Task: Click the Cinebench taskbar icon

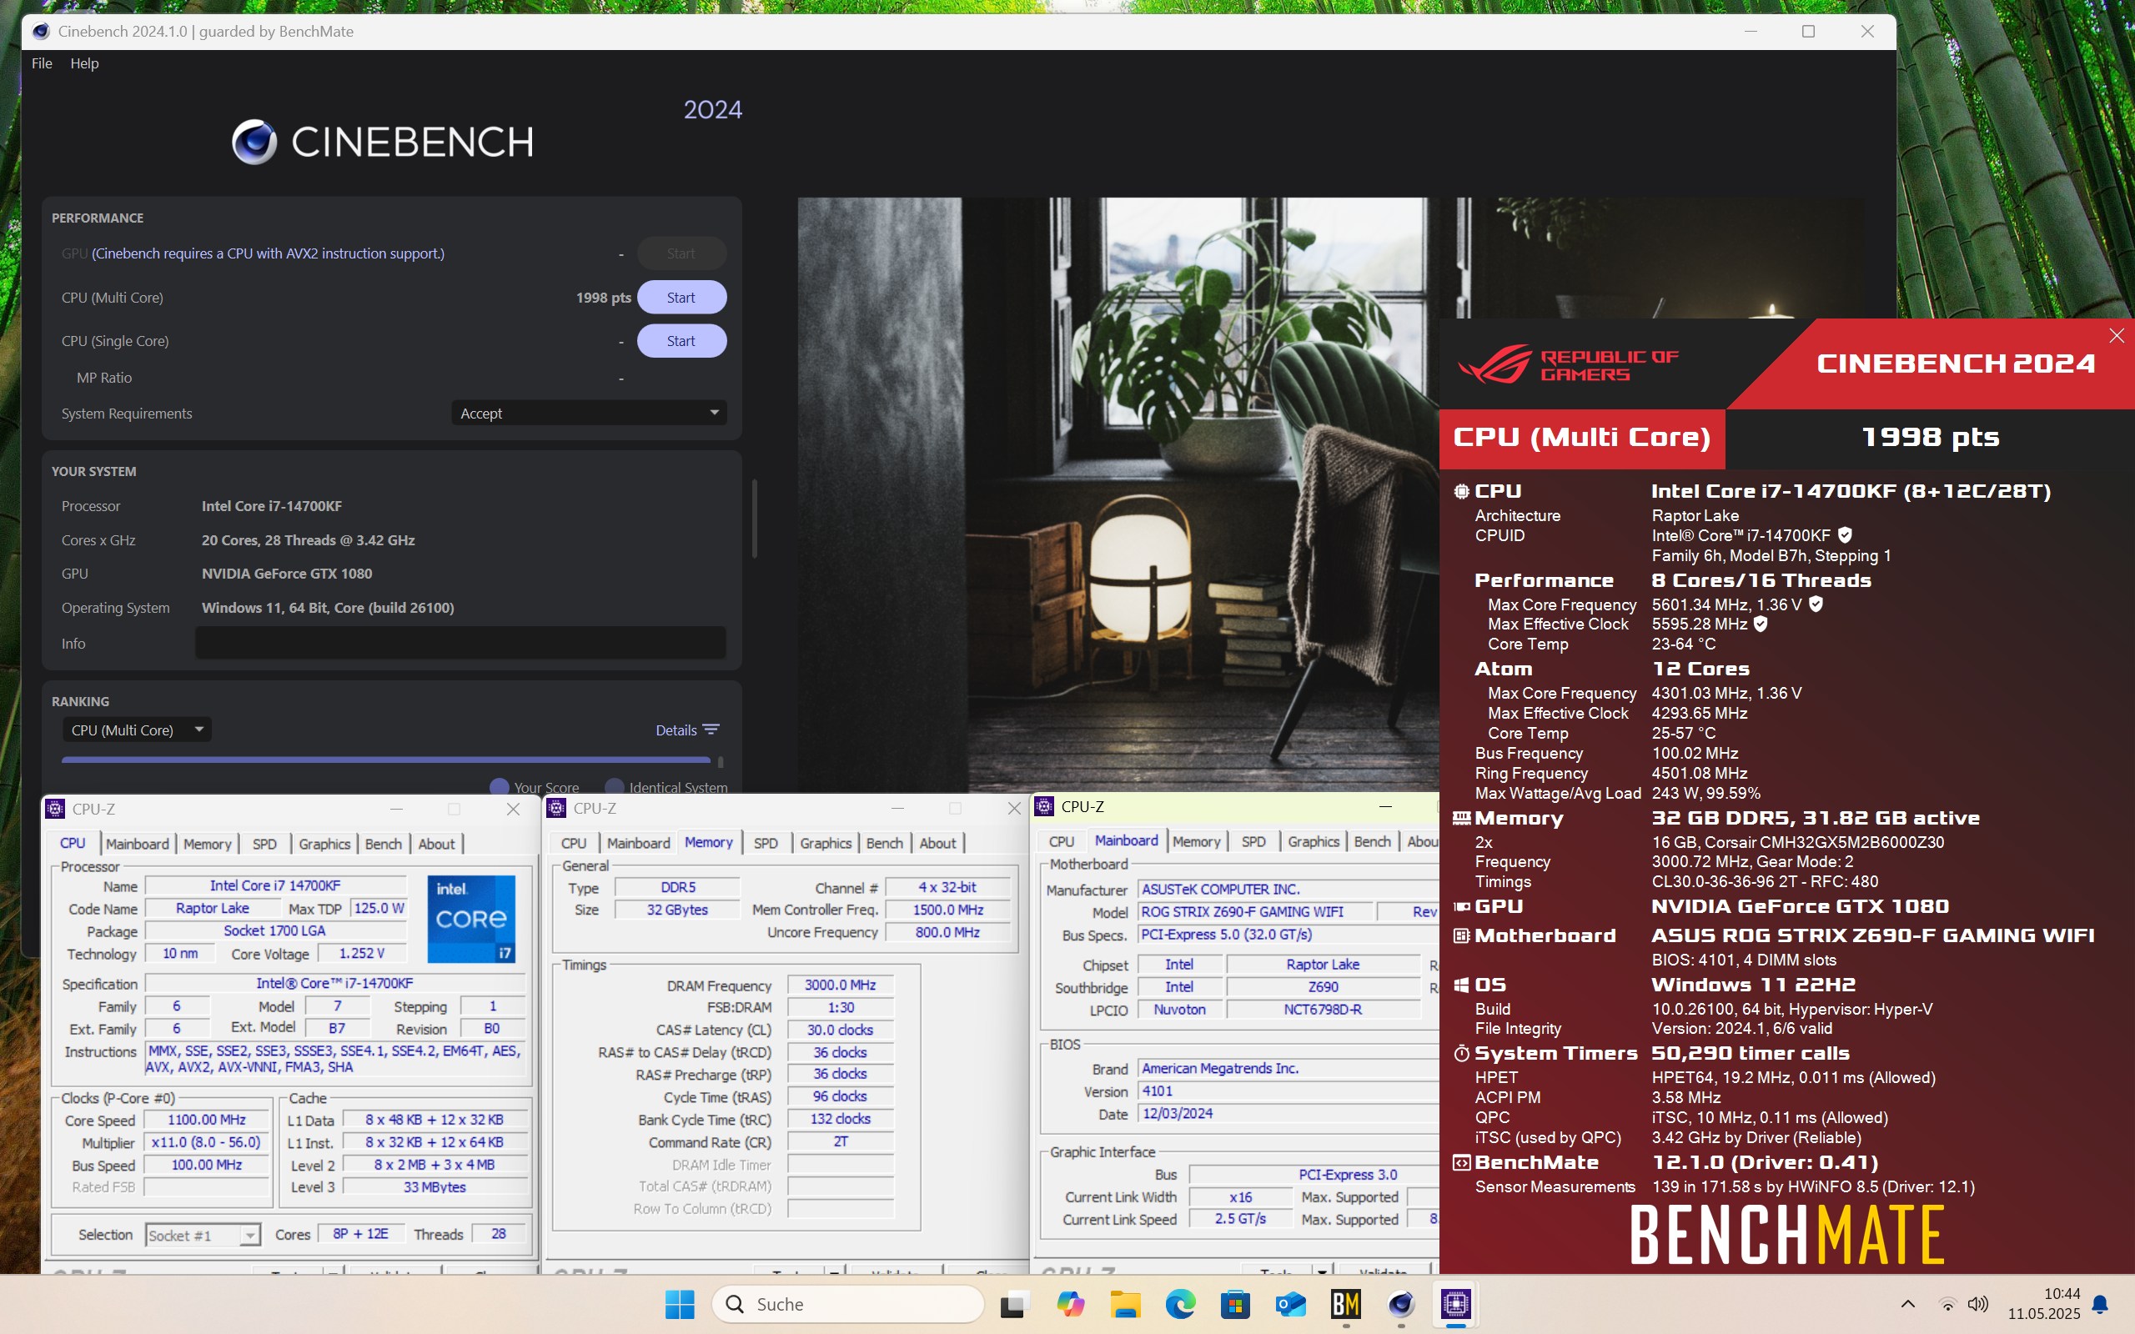Action: (1401, 1304)
